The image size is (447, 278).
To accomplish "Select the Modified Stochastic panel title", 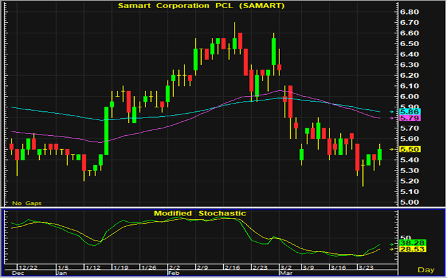I will click(x=199, y=214).
